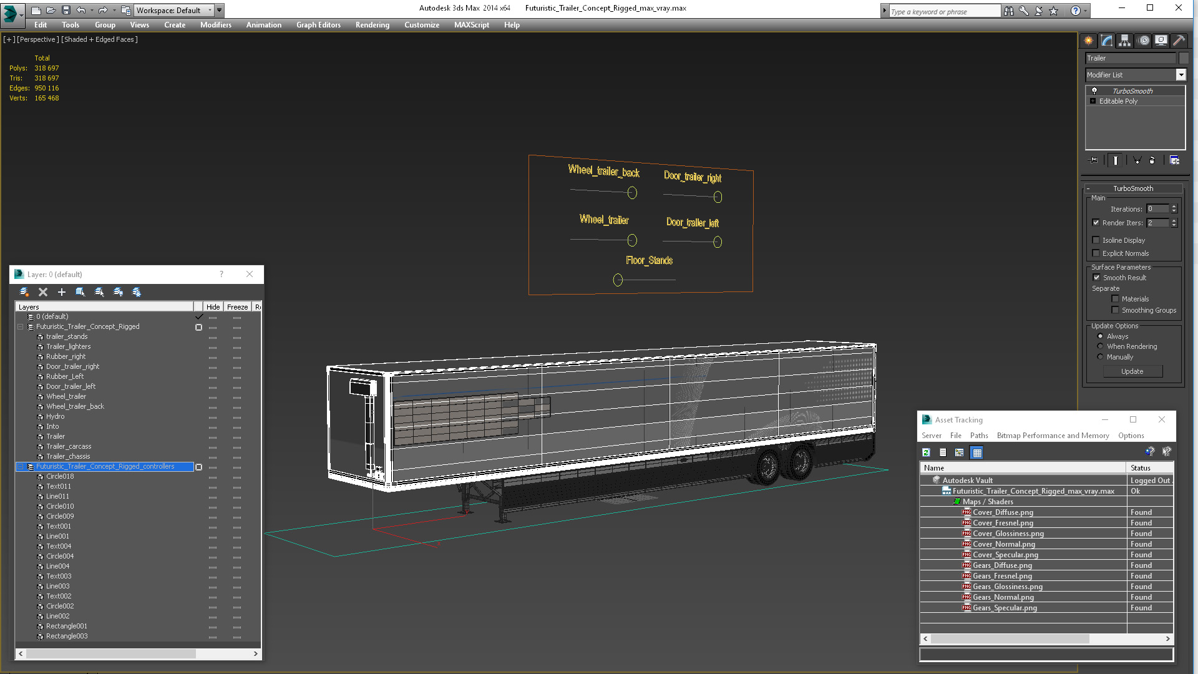Save the file with the floppy icon
1198x674 pixels.
coord(66,10)
